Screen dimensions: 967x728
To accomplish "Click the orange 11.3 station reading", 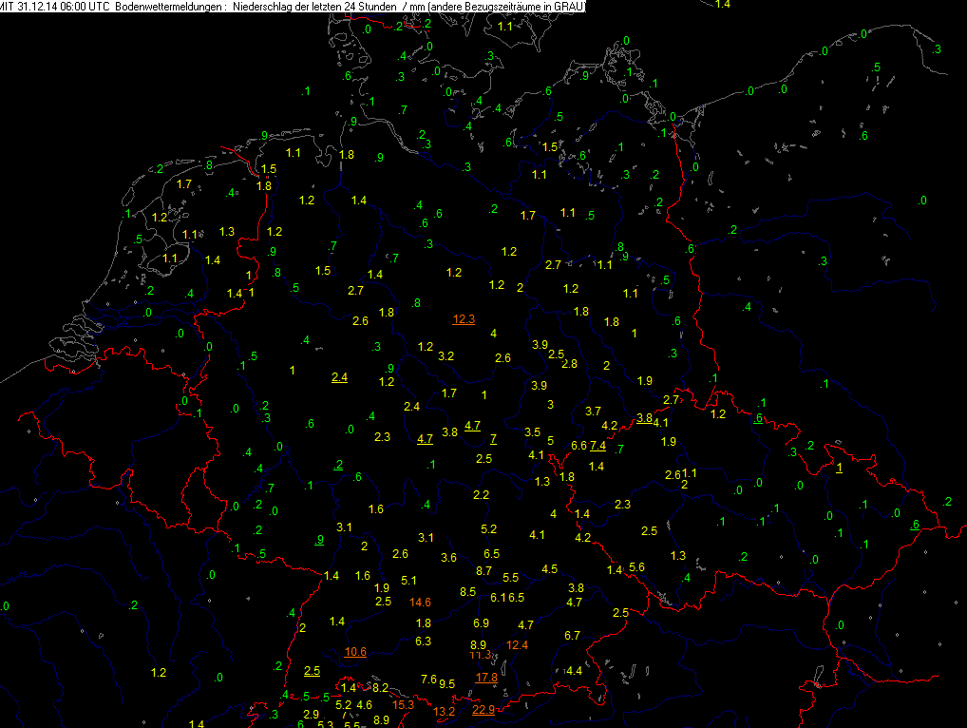I will (480, 655).
